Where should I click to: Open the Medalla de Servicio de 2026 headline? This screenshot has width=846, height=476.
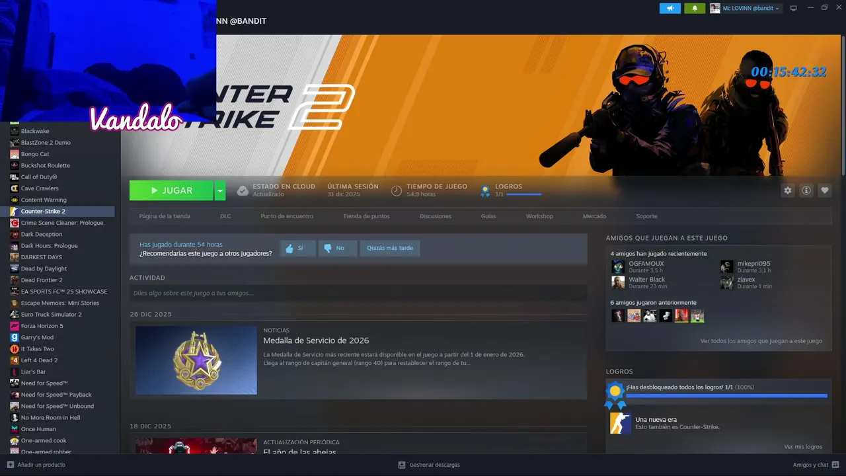(x=316, y=341)
